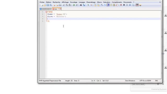Click the $name code line
The height and width of the screenshot is (94, 167).
(x=57, y=14)
